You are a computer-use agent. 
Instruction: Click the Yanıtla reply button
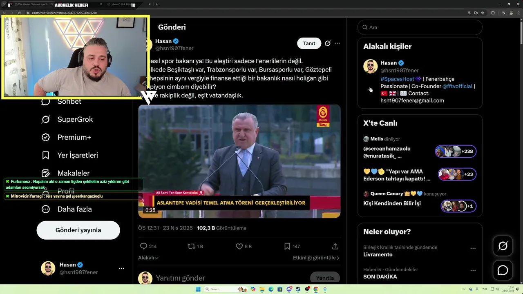pos(325,278)
